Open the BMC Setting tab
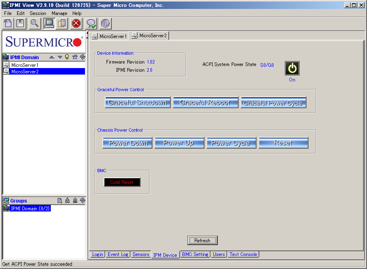Image resolution: width=367 pixels, height=269 pixels. pyautogui.click(x=195, y=254)
